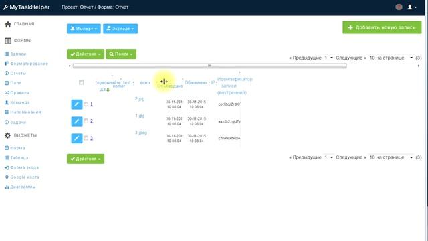This screenshot has width=428, height=241.
Task: Click the Диаграммы bar chart icon
Action: coord(7,187)
